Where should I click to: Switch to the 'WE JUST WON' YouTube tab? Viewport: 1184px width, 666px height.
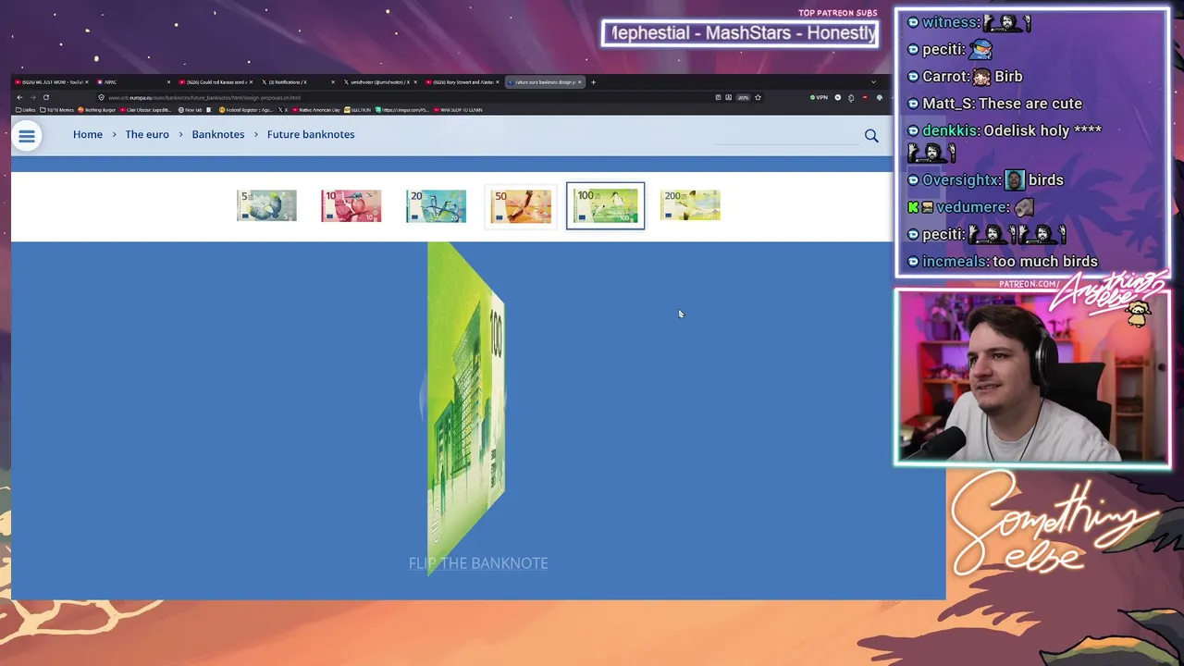point(52,82)
